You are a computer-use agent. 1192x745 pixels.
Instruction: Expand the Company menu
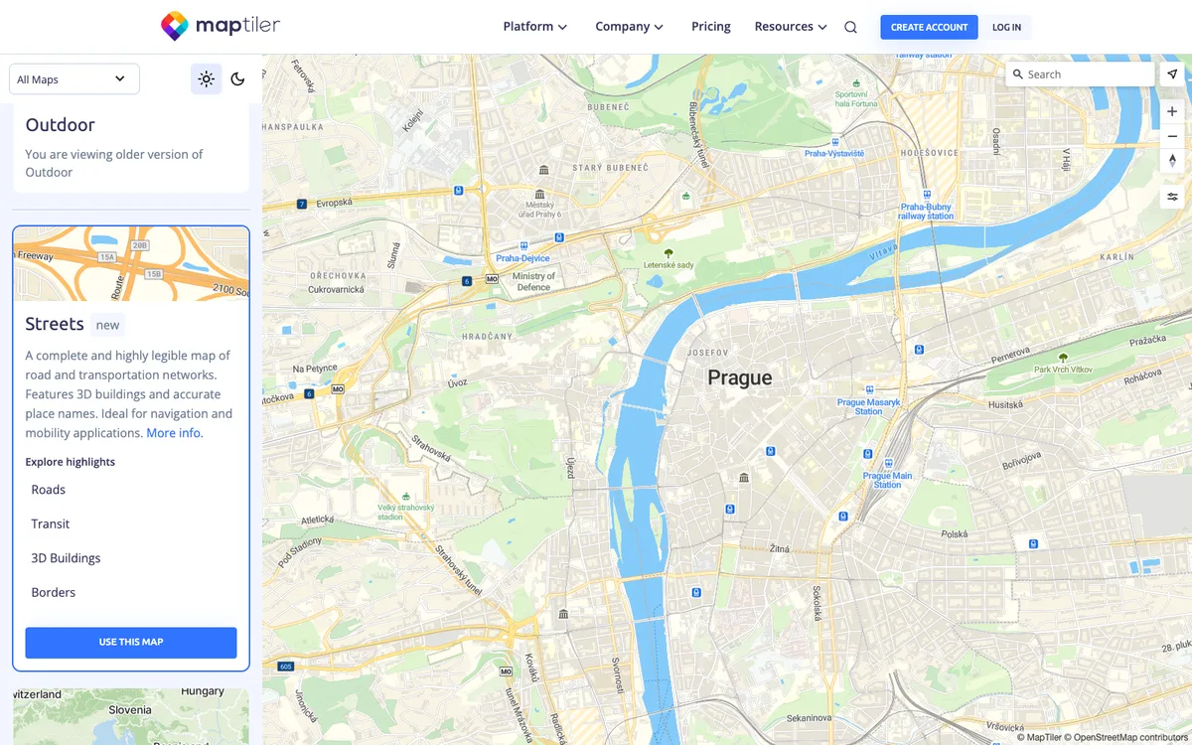pyautogui.click(x=629, y=27)
